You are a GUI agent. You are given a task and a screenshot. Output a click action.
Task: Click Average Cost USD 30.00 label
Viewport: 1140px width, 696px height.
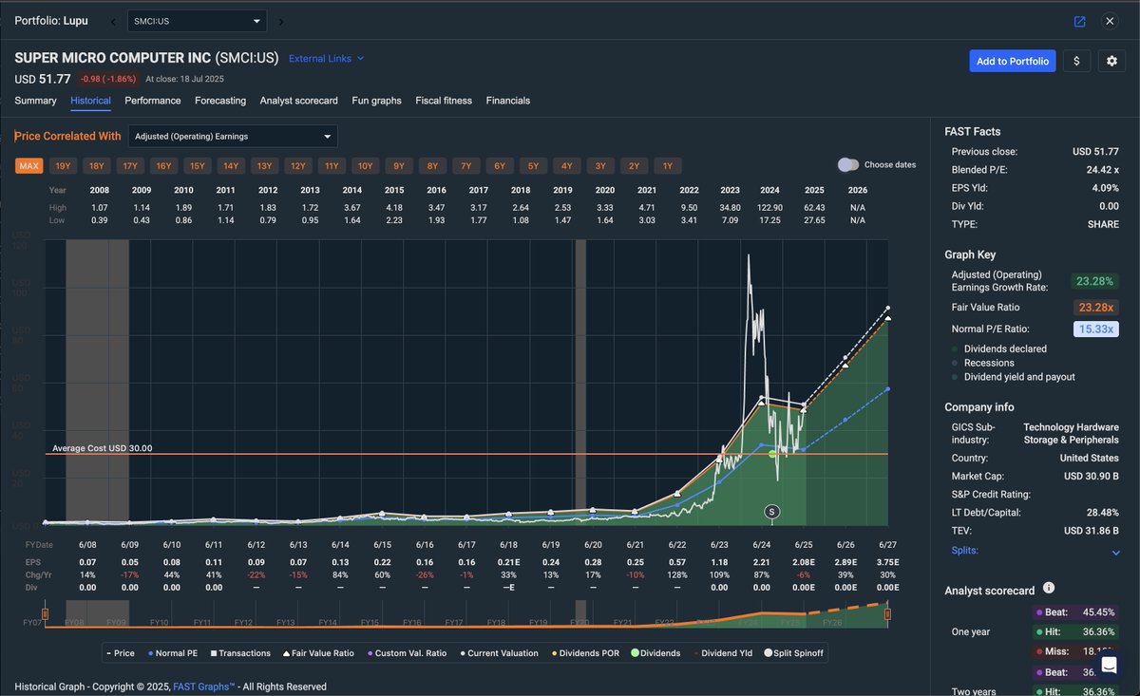[x=102, y=448]
